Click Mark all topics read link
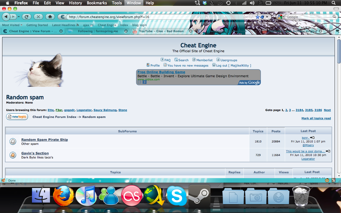341x213 pixels. [x=316, y=118]
